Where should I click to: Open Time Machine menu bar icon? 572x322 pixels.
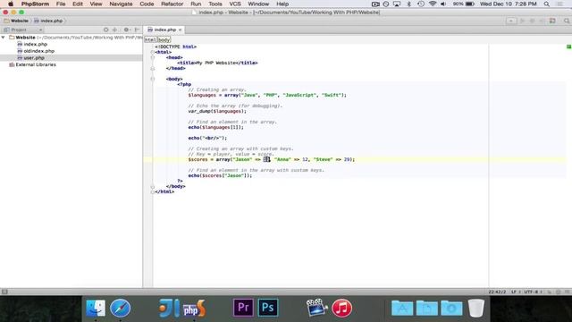click(x=421, y=4)
